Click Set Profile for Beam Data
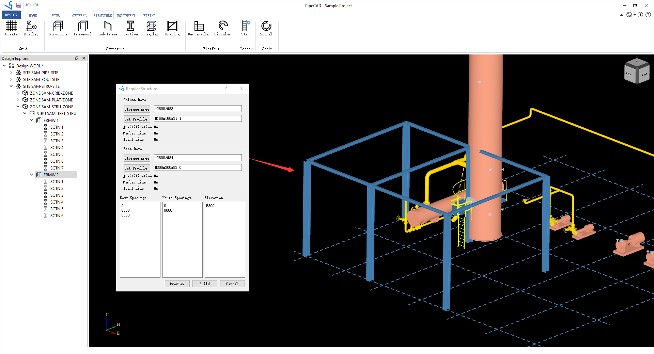654x354 pixels. [136, 168]
